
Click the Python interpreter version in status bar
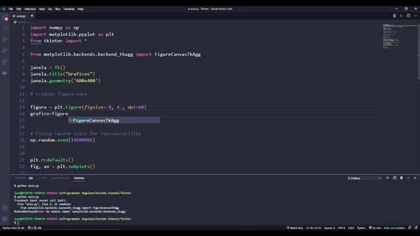[13, 228]
